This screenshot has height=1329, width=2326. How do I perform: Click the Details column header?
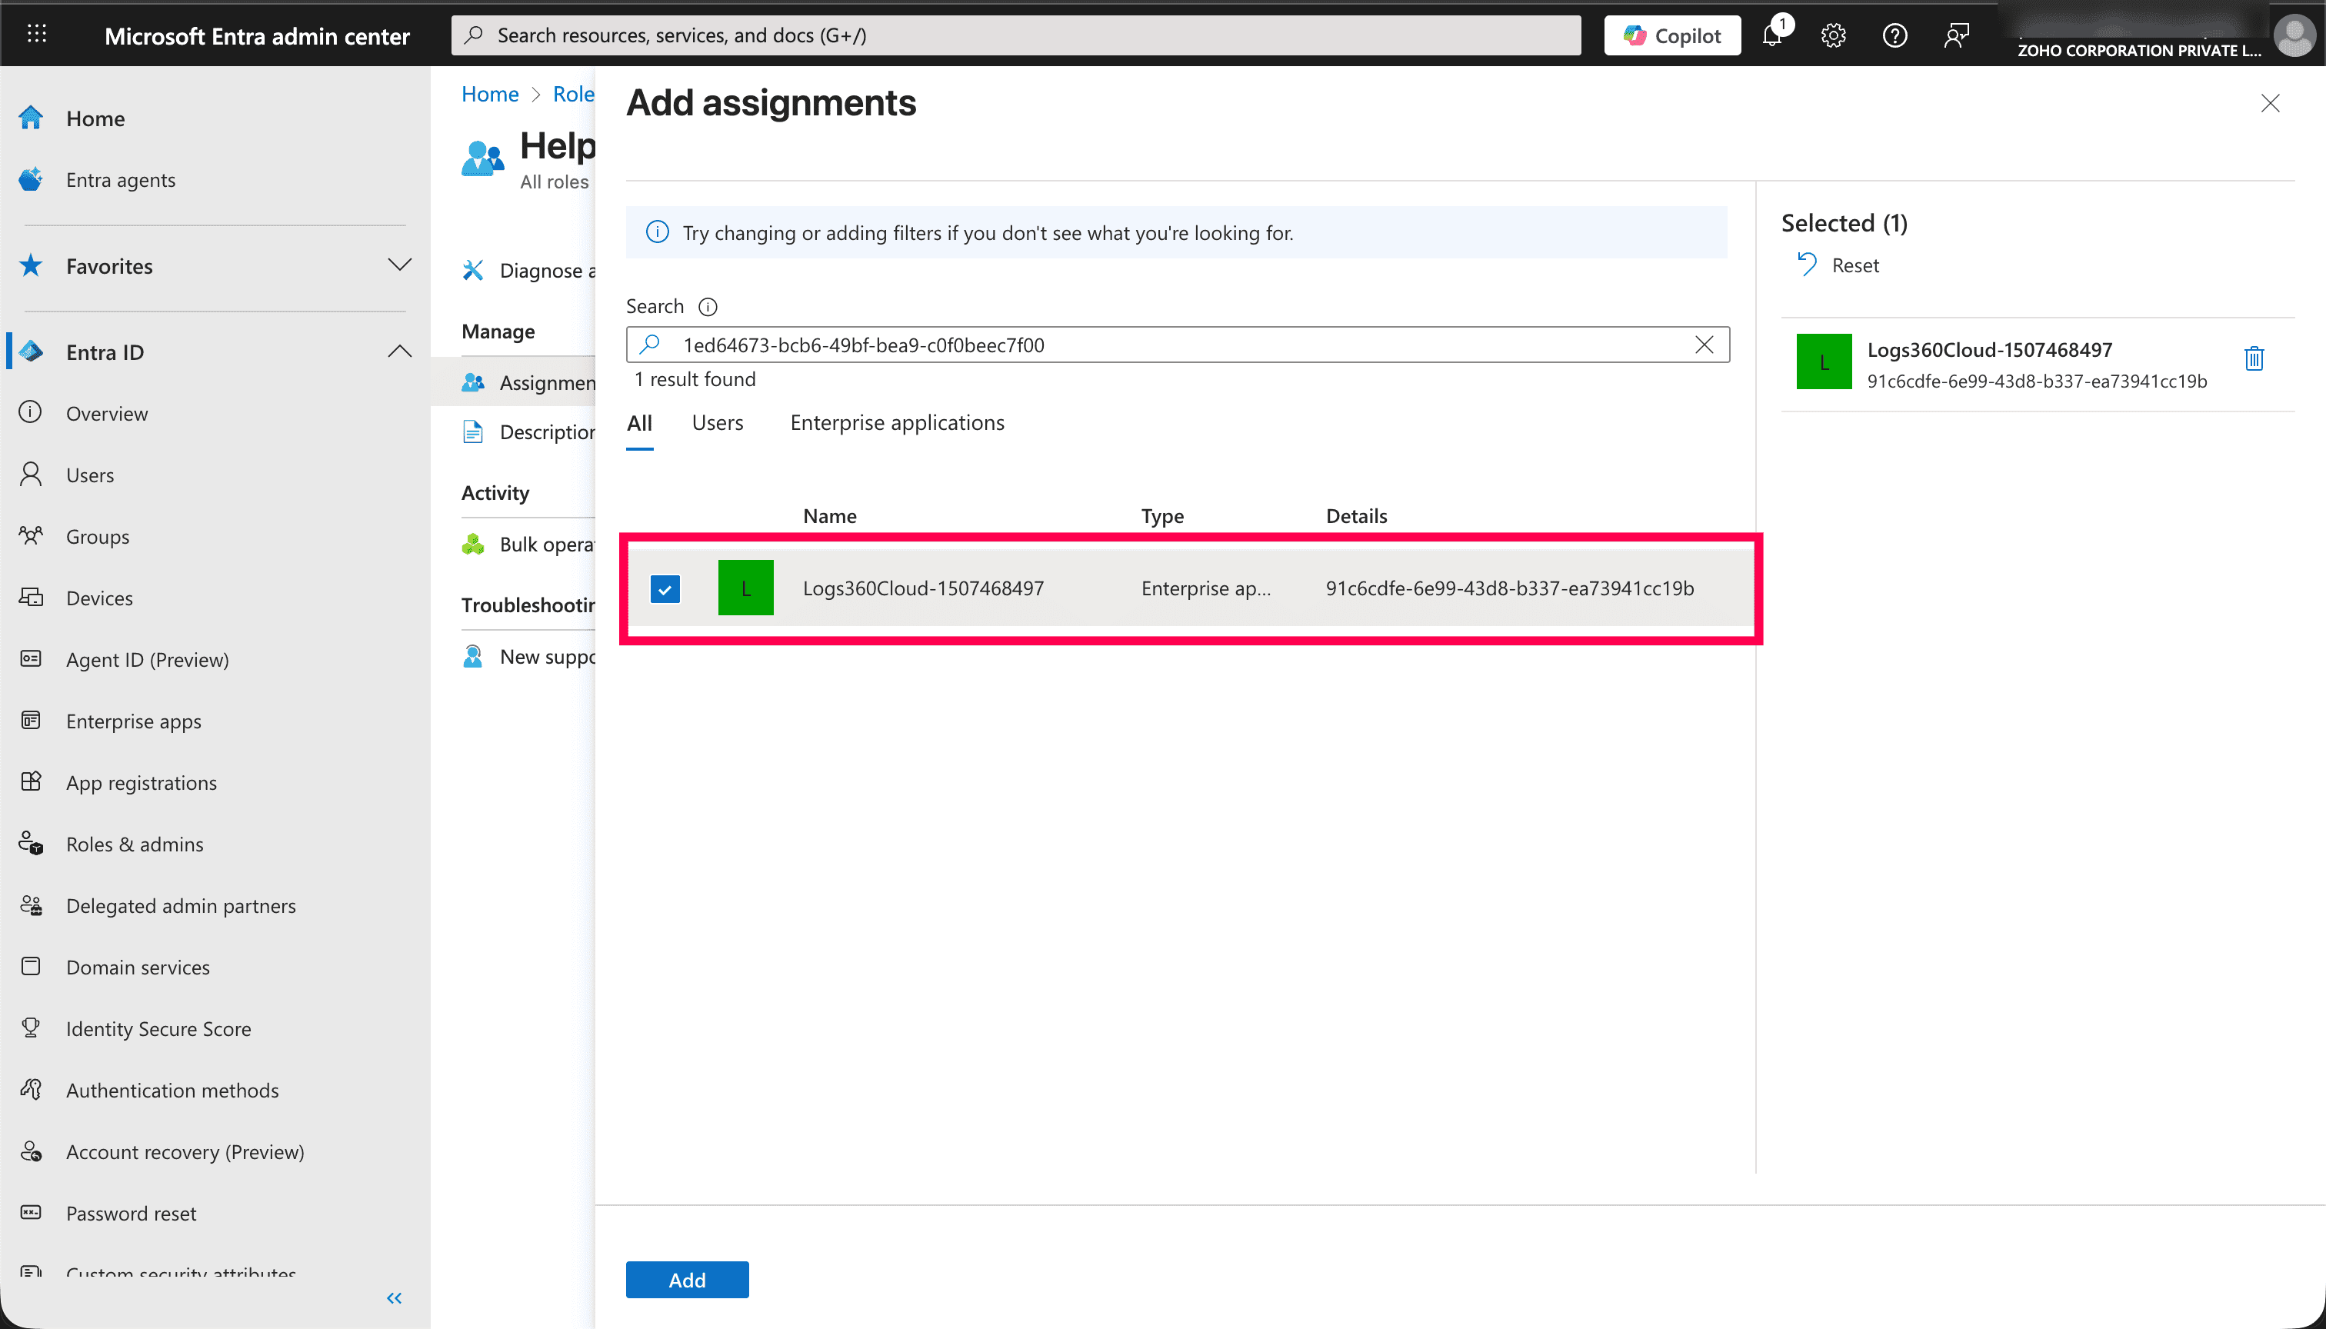point(1355,516)
